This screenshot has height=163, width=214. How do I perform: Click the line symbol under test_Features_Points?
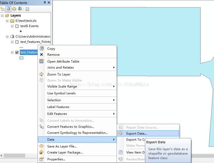[x=21, y=47]
